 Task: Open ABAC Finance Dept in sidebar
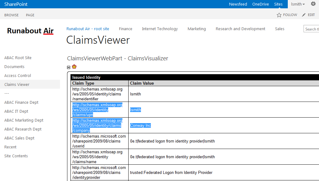21,103
